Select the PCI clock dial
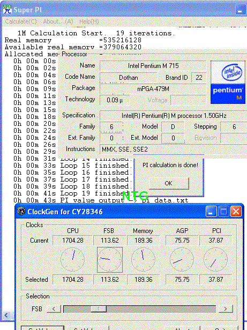Image resolution: width=247 pixels, height=330 pixels. coord(215,259)
